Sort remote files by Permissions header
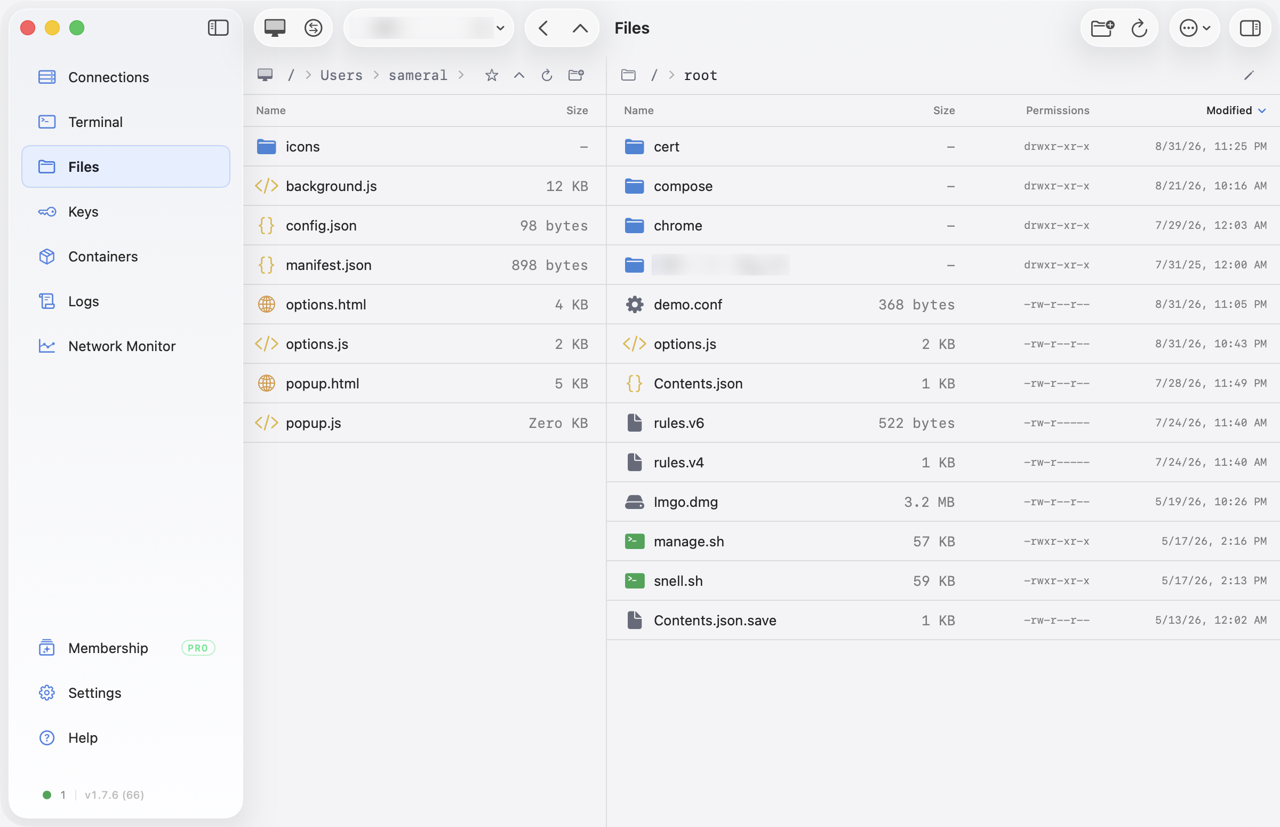Viewport: 1280px width, 827px height. click(x=1057, y=110)
